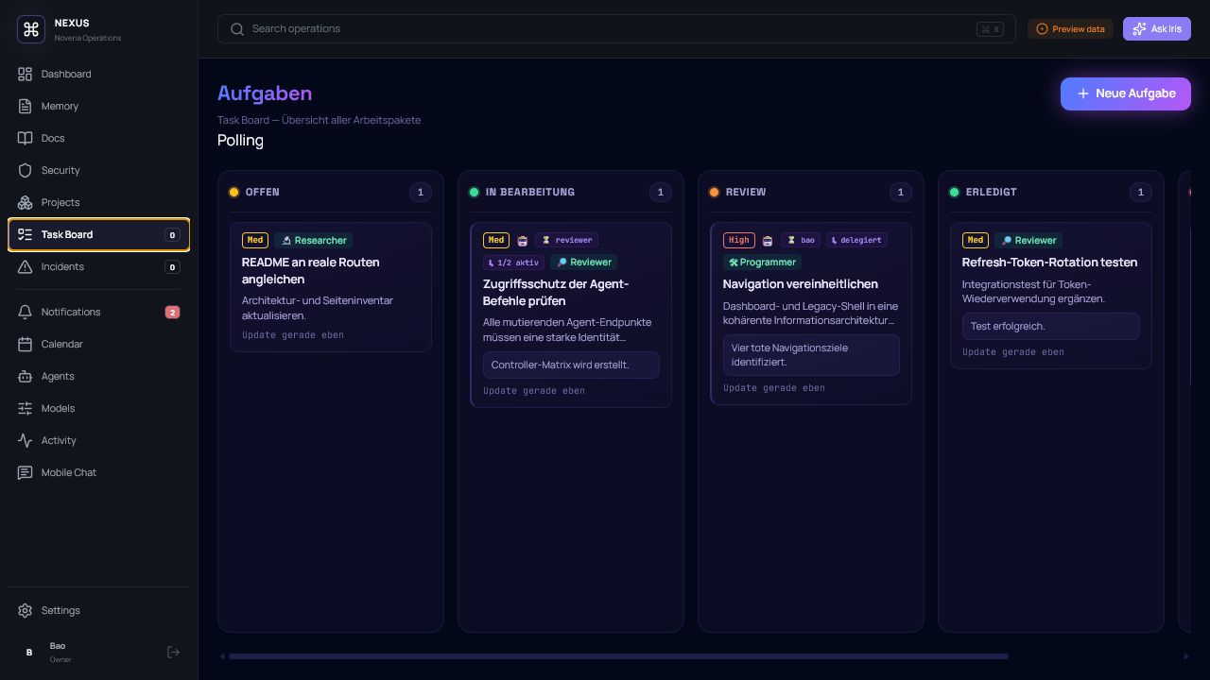Click the ERLEDIGT column count badge
Image resolution: width=1210 pixels, height=680 pixels.
click(x=1140, y=192)
